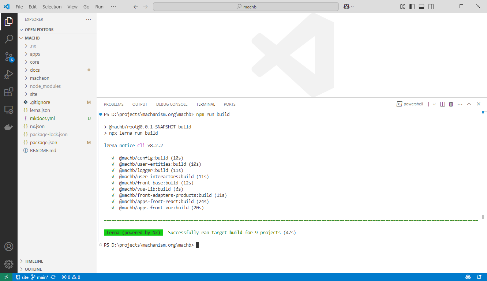487x281 pixels.
Task: Open the Copilot chat icon in title bar
Action: point(346,7)
